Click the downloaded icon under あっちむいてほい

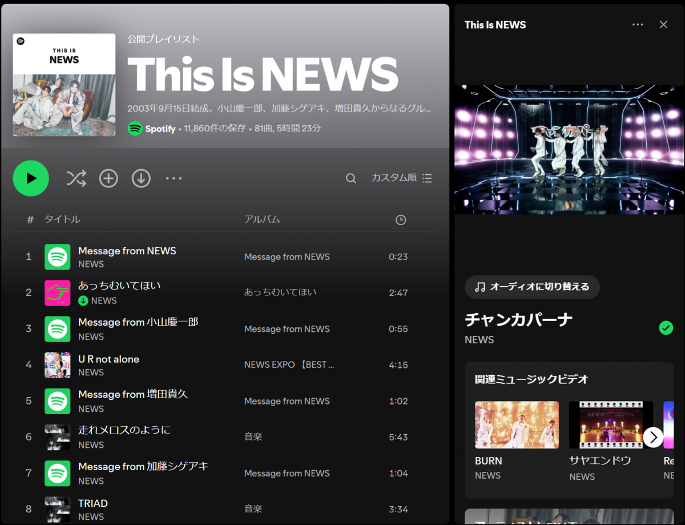click(x=83, y=300)
